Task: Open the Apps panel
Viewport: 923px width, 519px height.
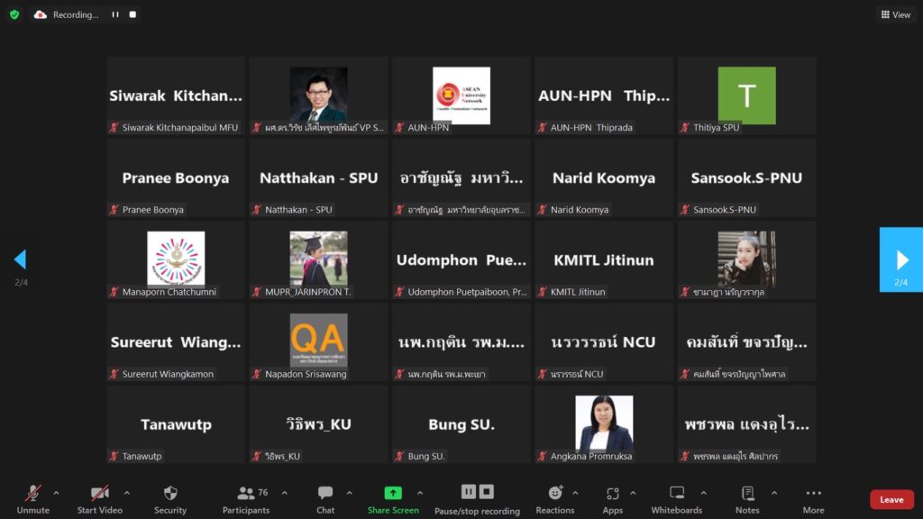Action: (613, 498)
